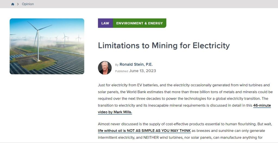Click the opening words Just for electricity

(113, 85)
